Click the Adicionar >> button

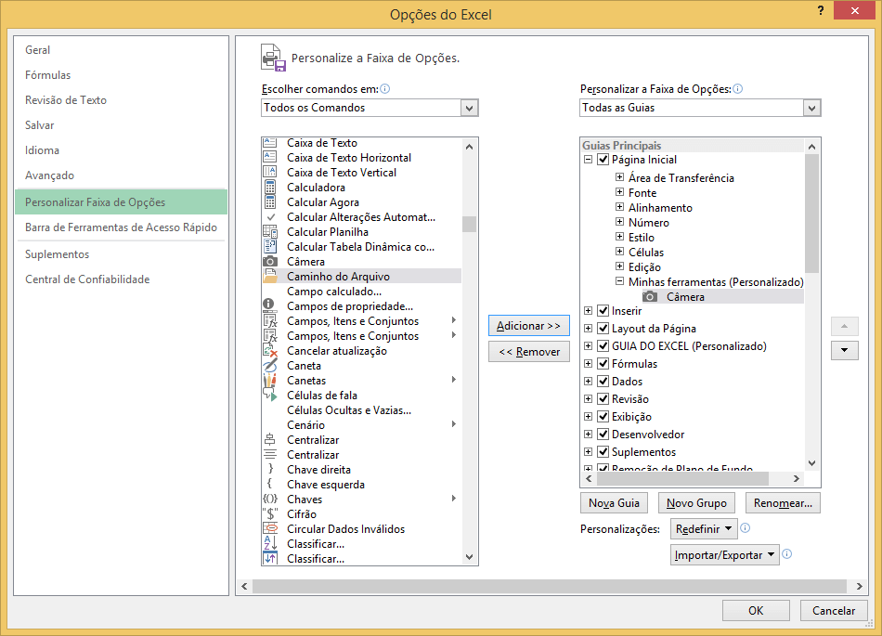tap(528, 326)
